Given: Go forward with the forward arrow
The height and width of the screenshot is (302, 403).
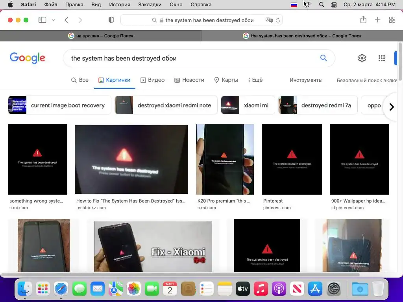Looking at the screenshot, I should click(80, 20).
